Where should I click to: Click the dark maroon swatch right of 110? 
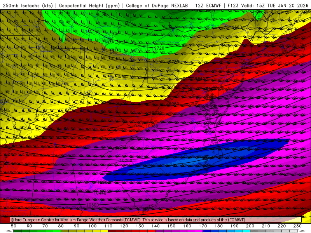pyautogui.click(x=112, y=231)
